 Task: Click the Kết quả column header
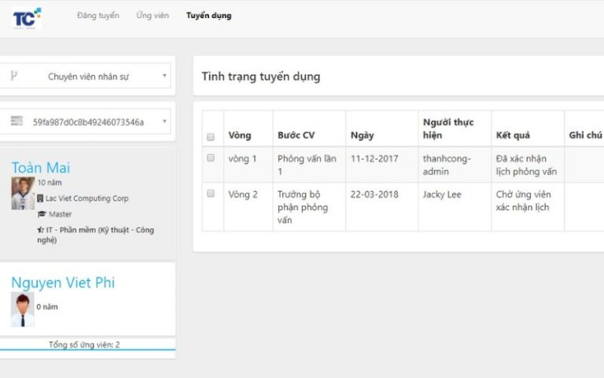513,135
